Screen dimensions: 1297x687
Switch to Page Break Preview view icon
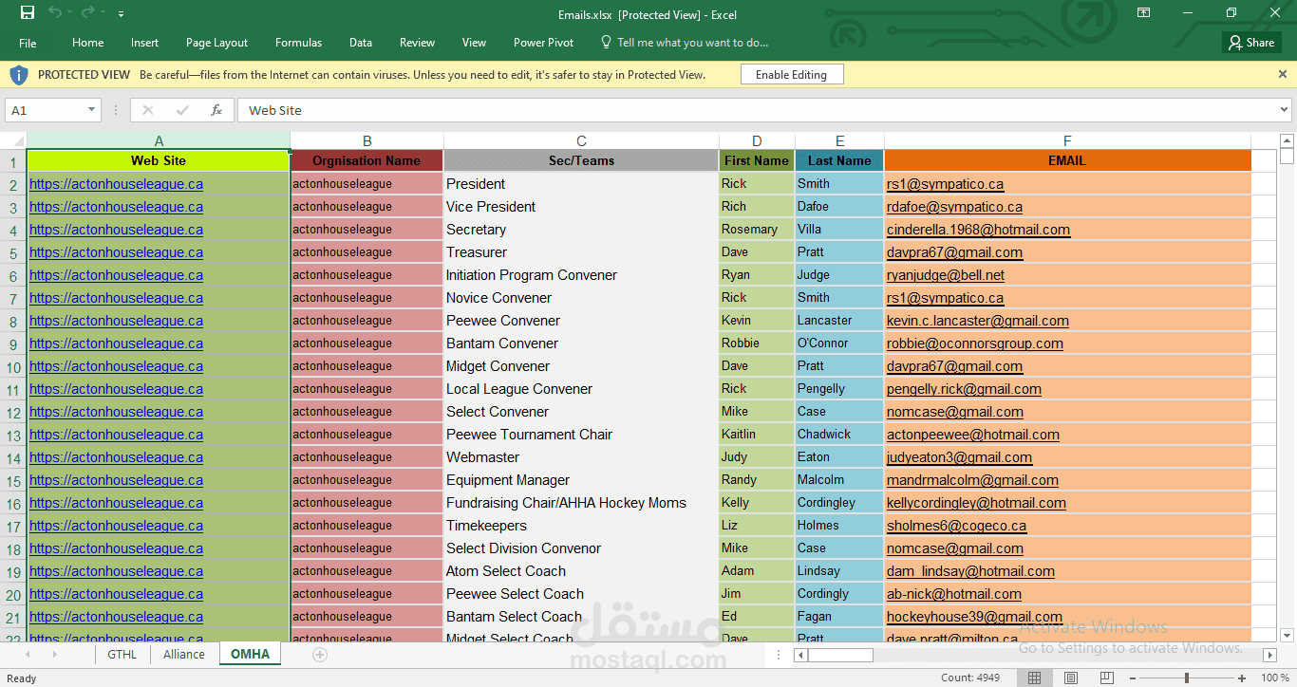click(x=1106, y=678)
